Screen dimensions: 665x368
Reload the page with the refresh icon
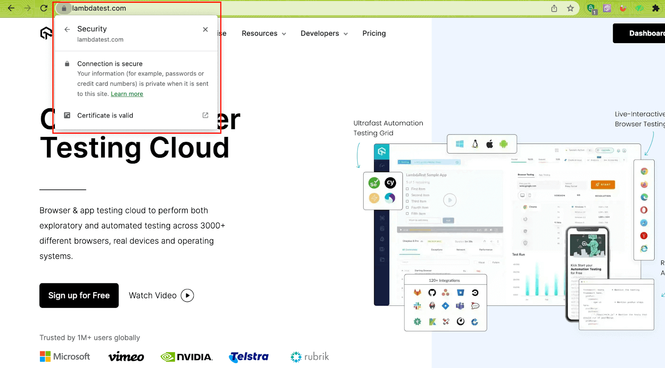click(x=44, y=8)
